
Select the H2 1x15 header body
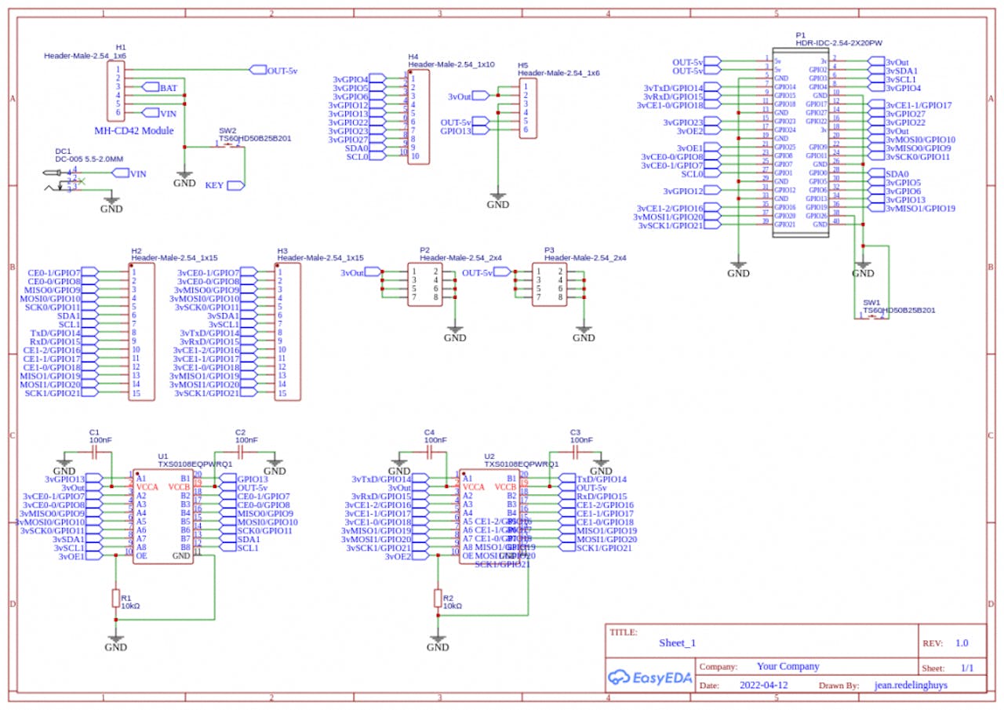(142, 332)
